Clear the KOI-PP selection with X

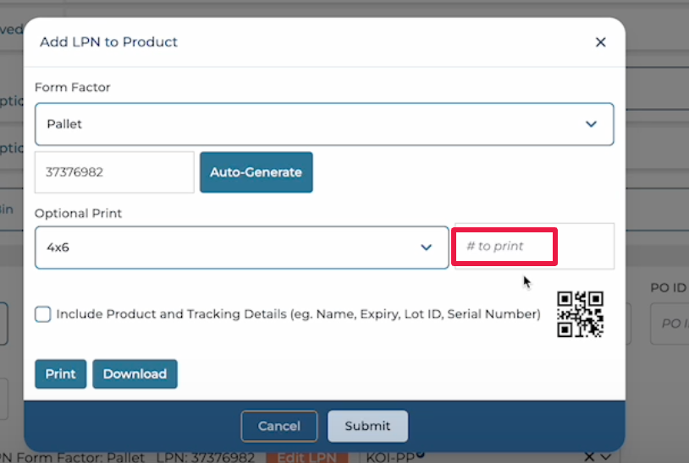[x=589, y=457]
